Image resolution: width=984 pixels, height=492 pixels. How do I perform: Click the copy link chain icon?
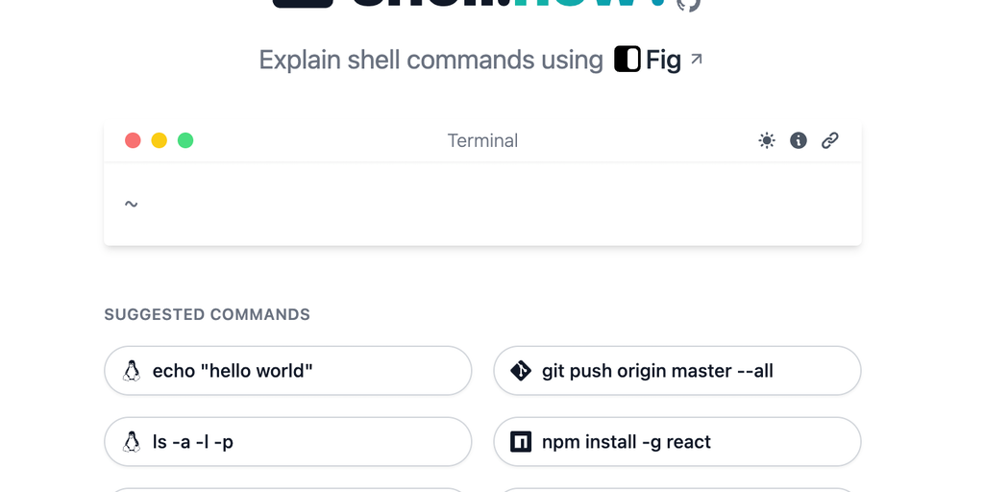[x=830, y=140]
